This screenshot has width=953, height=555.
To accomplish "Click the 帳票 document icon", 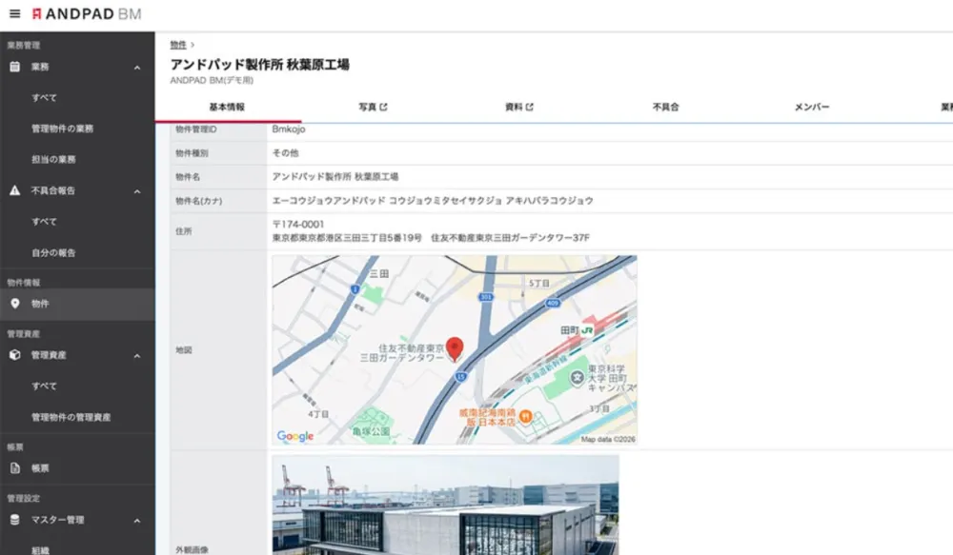I will click(15, 468).
